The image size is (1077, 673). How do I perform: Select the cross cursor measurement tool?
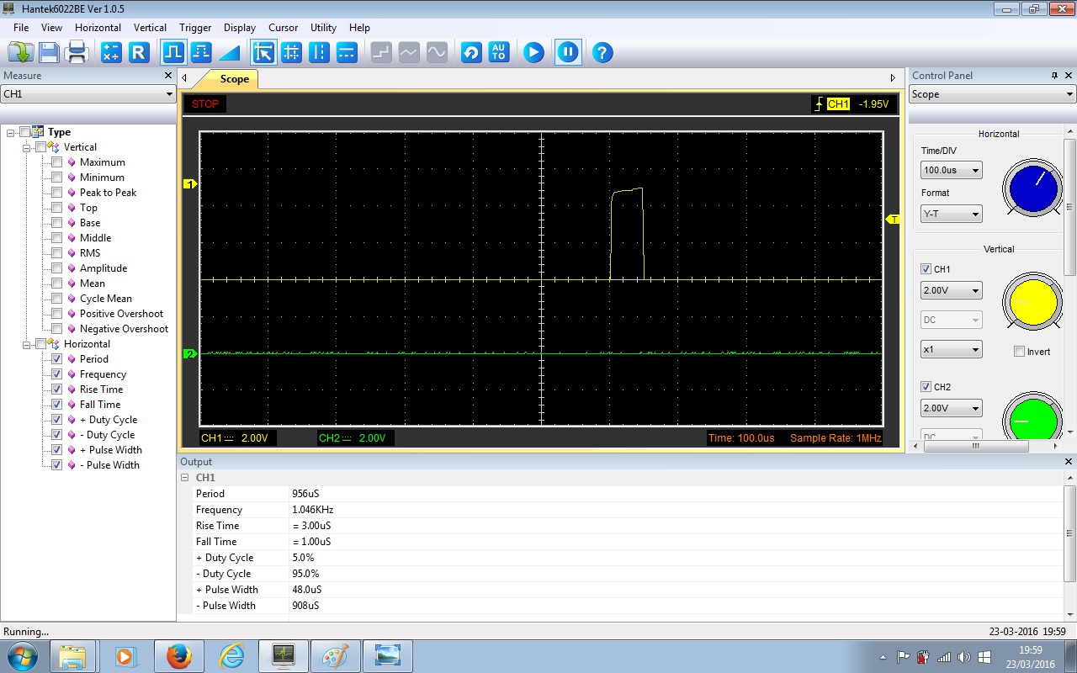291,53
